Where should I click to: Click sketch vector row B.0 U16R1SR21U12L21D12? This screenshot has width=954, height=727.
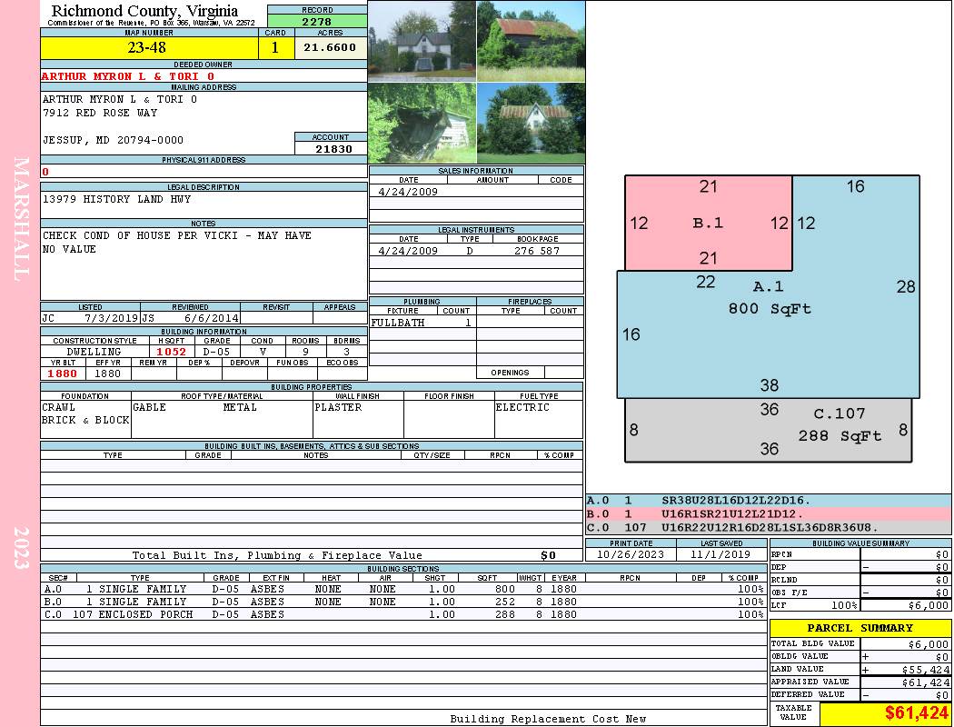tap(769, 514)
